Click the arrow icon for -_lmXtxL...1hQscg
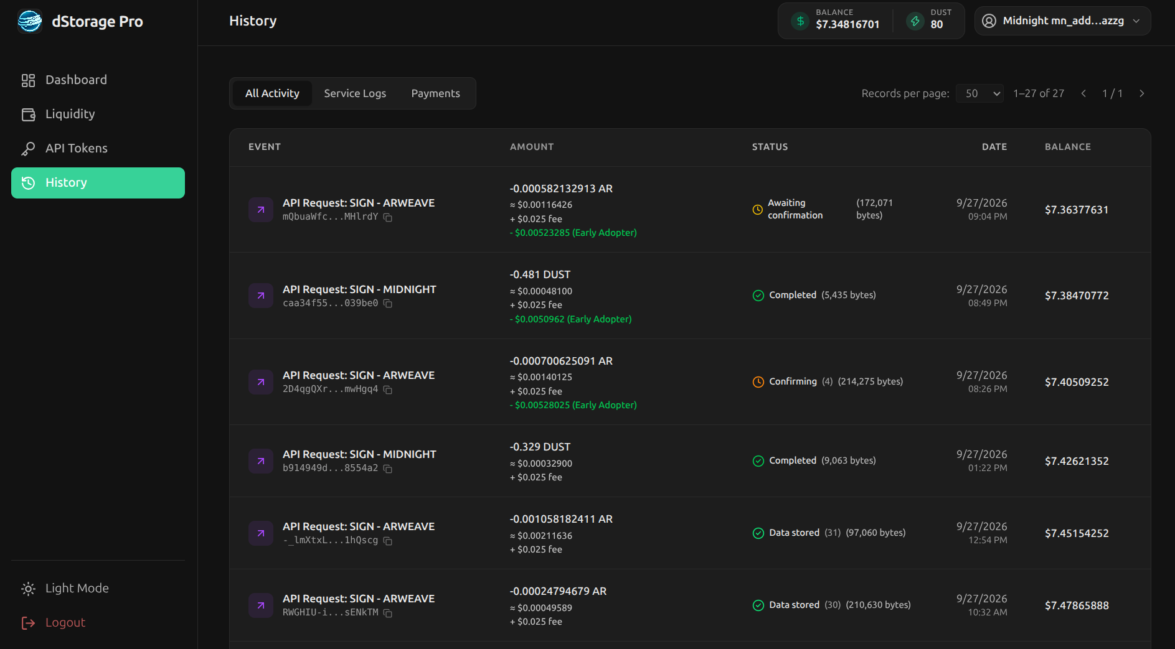The image size is (1175, 649). tap(261, 533)
